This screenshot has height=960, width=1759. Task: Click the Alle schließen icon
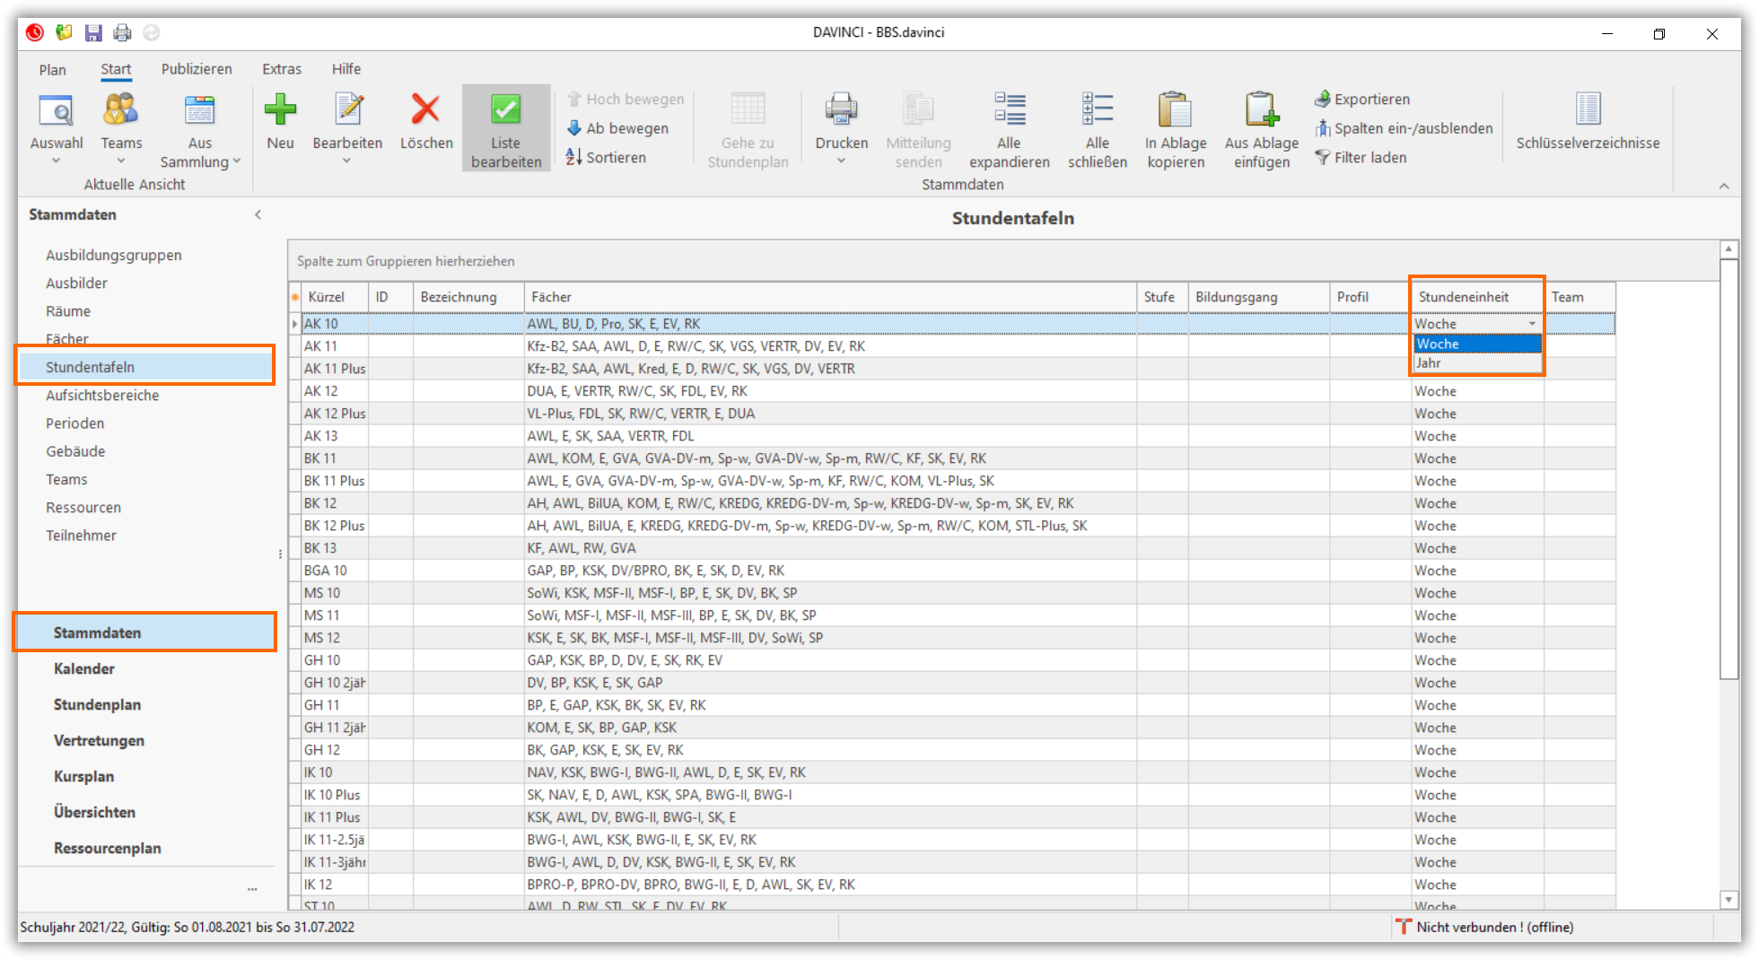point(1097,110)
